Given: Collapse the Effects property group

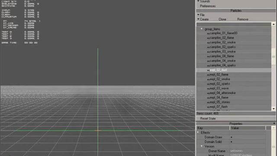Looking at the screenshot, I should click(198, 133).
